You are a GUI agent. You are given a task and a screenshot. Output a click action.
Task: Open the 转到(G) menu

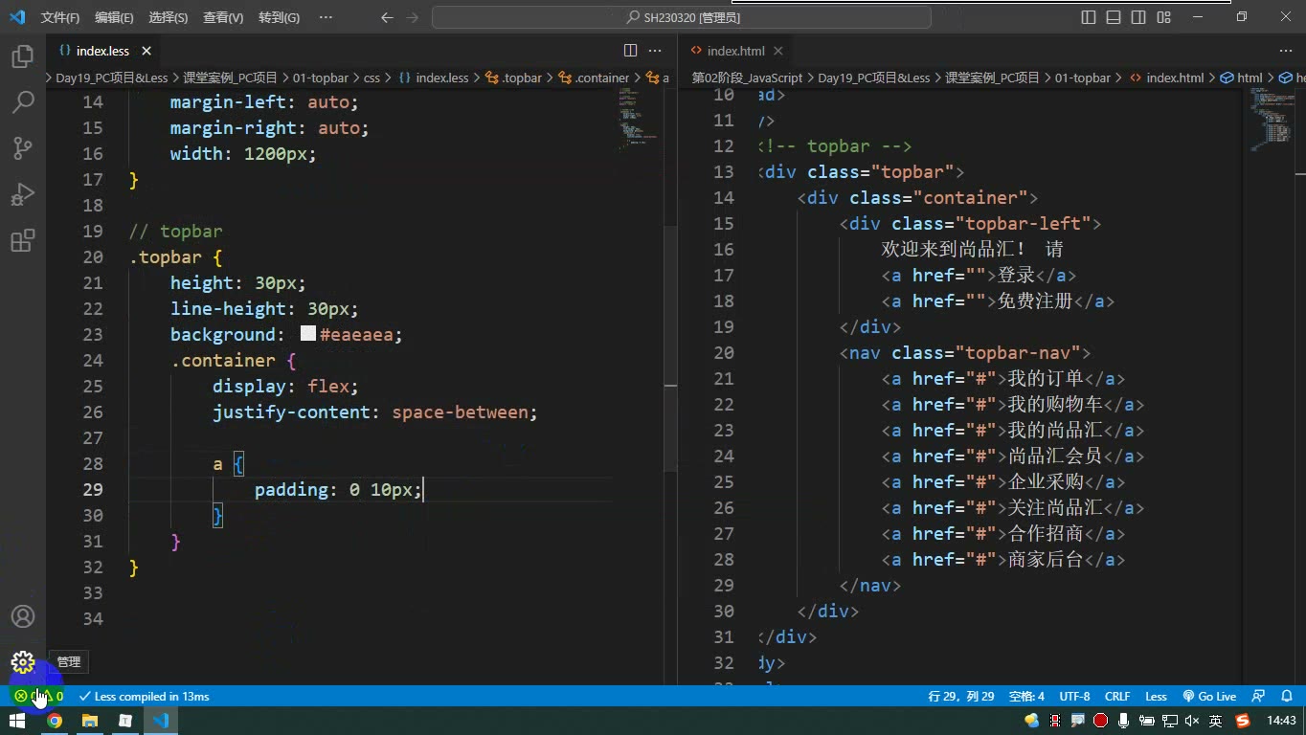(x=279, y=17)
